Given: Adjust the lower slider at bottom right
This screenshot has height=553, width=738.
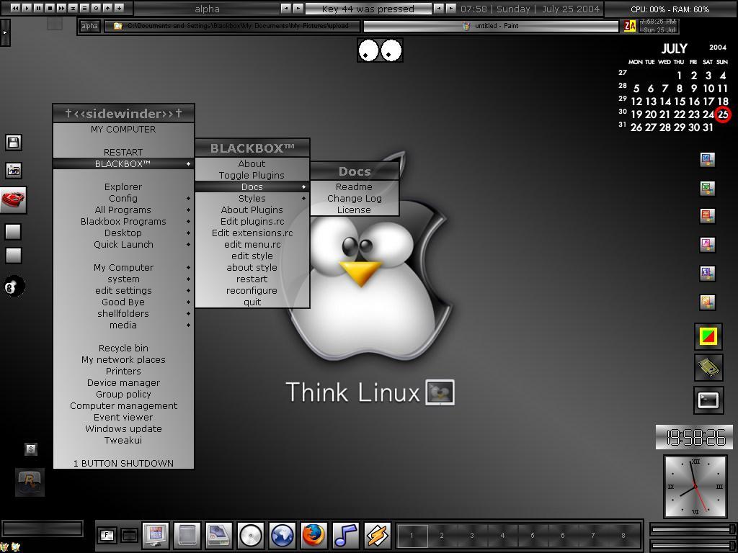Looking at the screenshot, I should point(693,546).
